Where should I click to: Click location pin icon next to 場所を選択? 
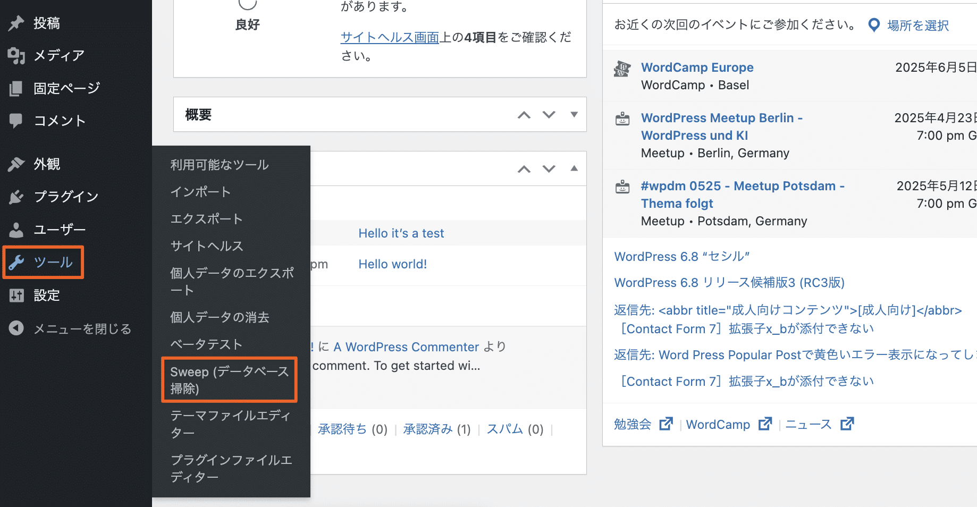pos(873,25)
